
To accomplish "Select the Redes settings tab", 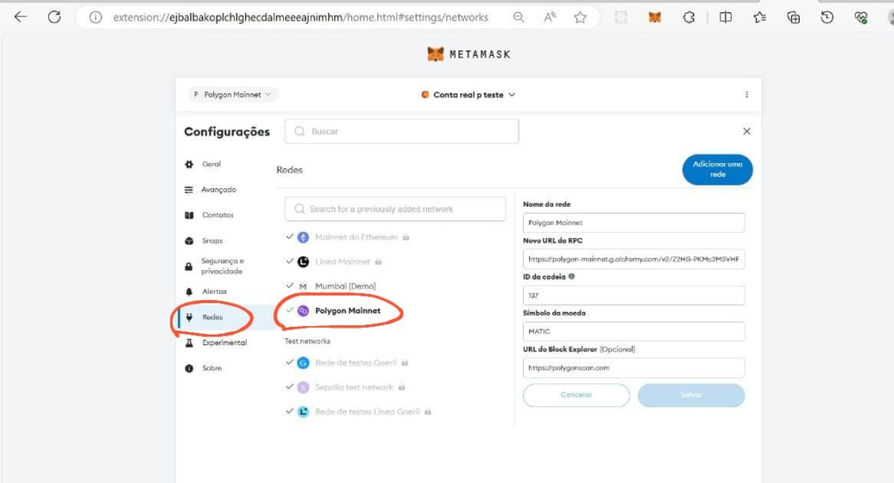I will [x=212, y=317].
